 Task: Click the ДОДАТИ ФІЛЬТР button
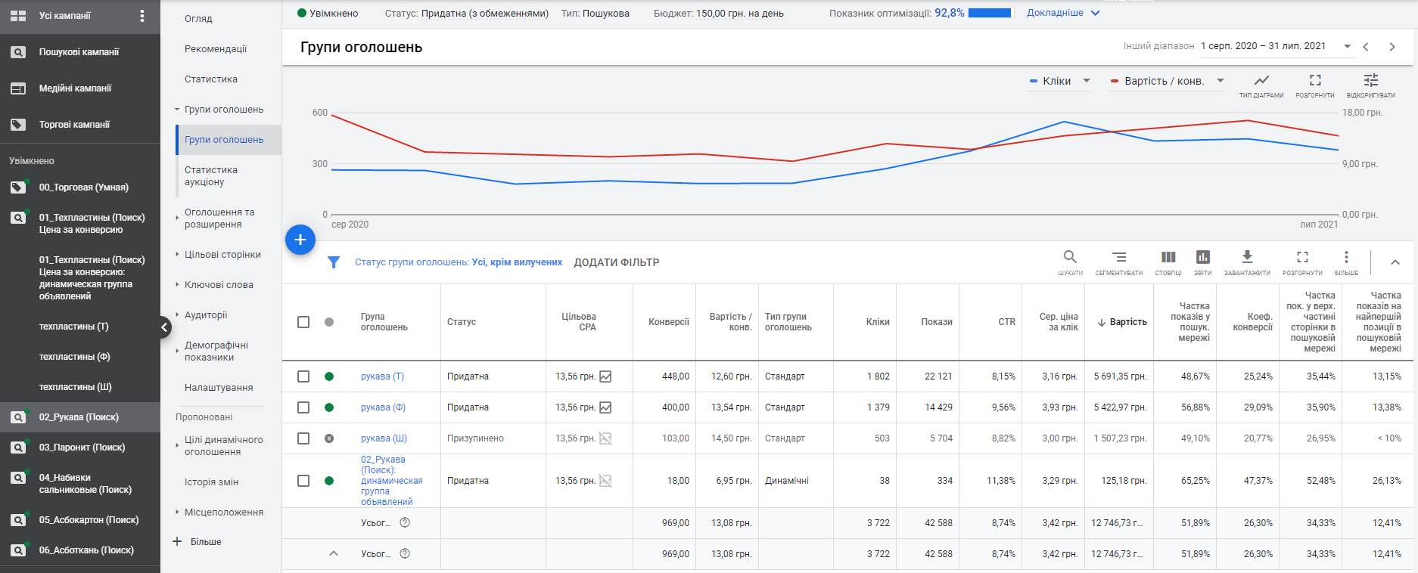(x=617, y=262)
